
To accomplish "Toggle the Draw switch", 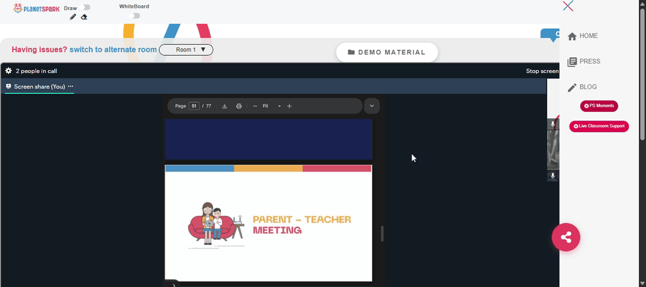I will pyautogui.click(x=86, y=7).
